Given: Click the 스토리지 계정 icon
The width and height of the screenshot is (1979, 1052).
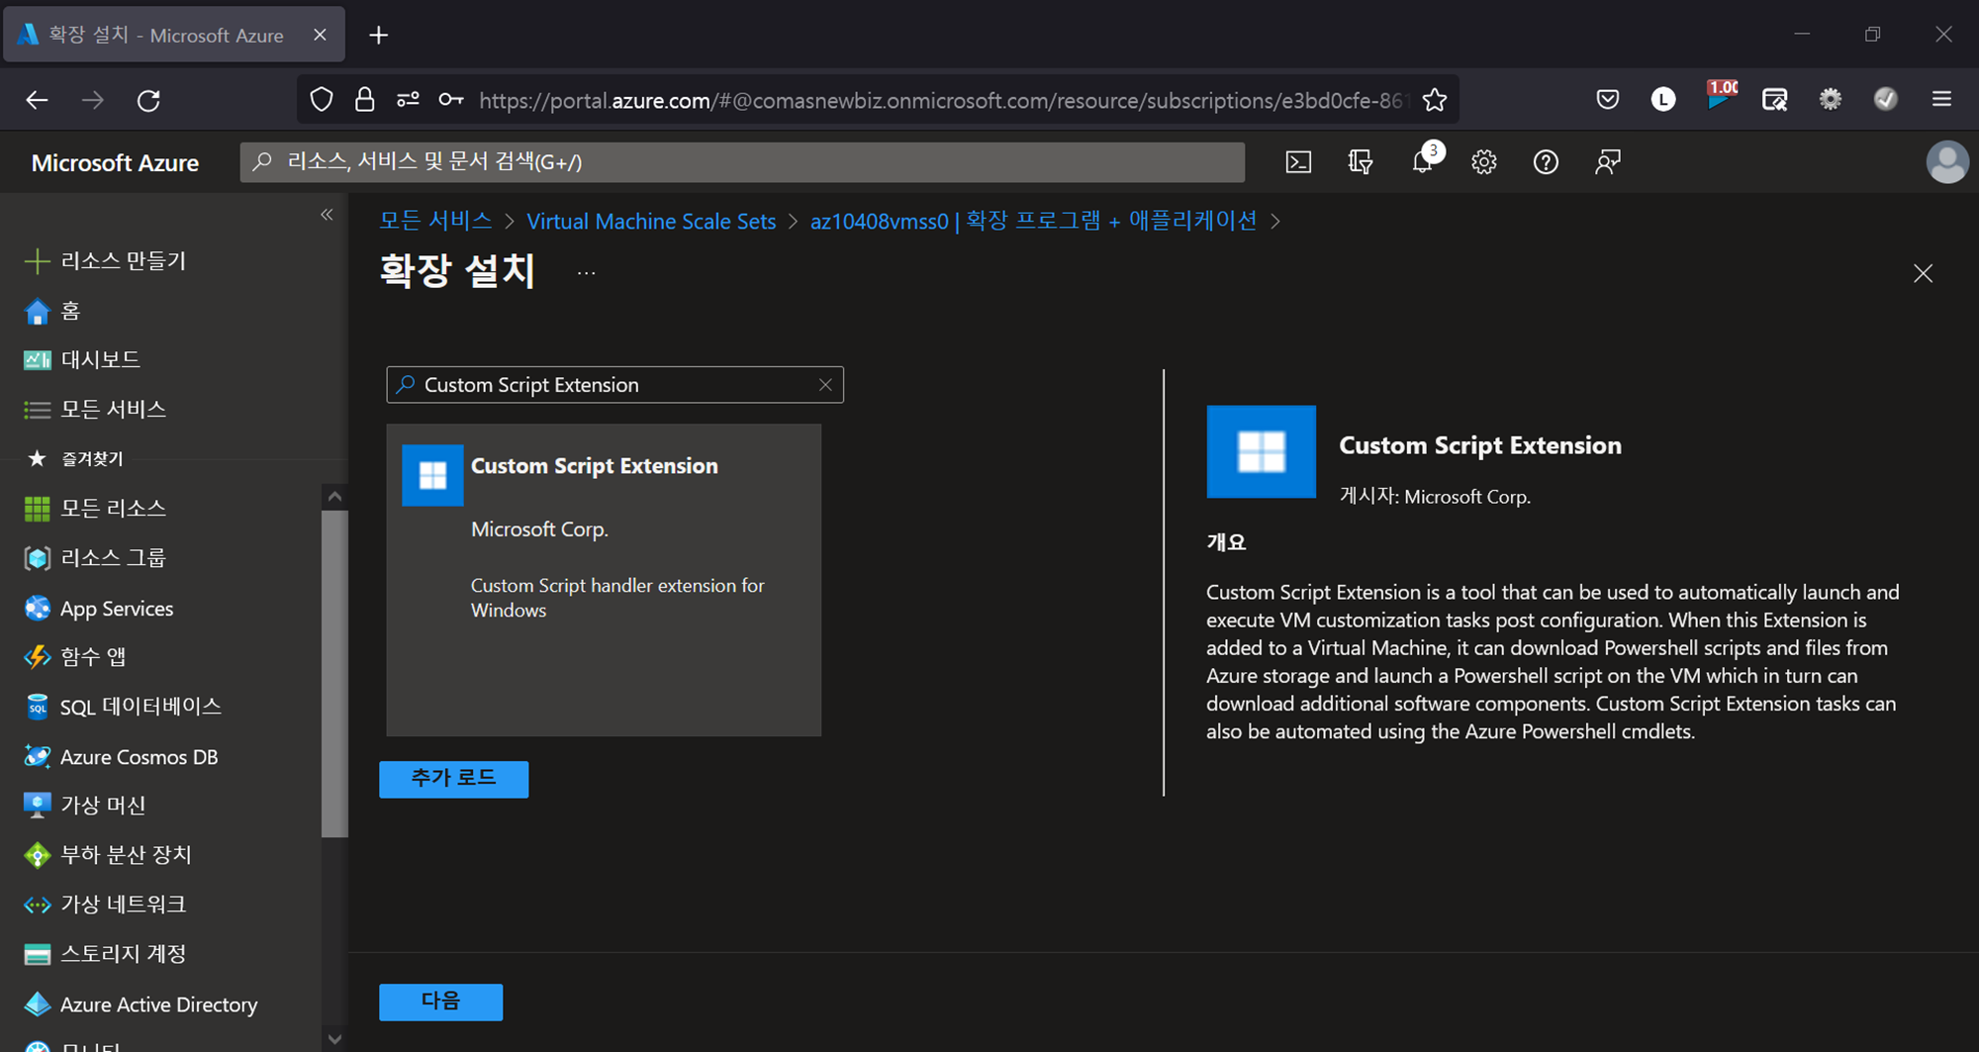Looking at the screenshot, I should click(x=38, y=954).
